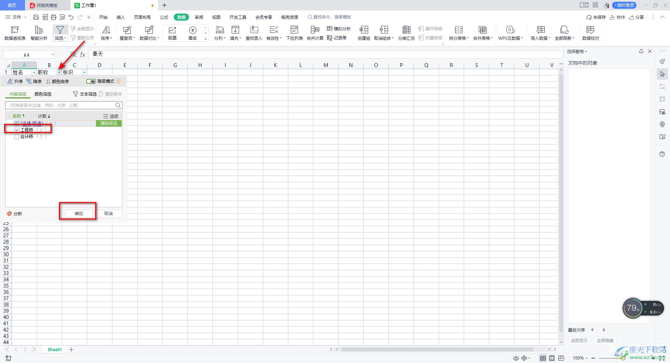
Task: Open 合并表格 merge tables tool
Action: point(483,33)
